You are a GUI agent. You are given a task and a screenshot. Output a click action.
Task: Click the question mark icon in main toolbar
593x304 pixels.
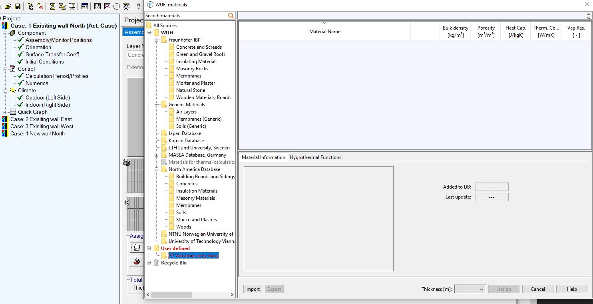[x=139, y=6]
